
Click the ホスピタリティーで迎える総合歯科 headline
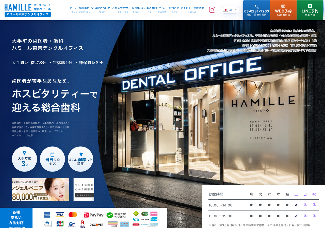coord(55,101)
